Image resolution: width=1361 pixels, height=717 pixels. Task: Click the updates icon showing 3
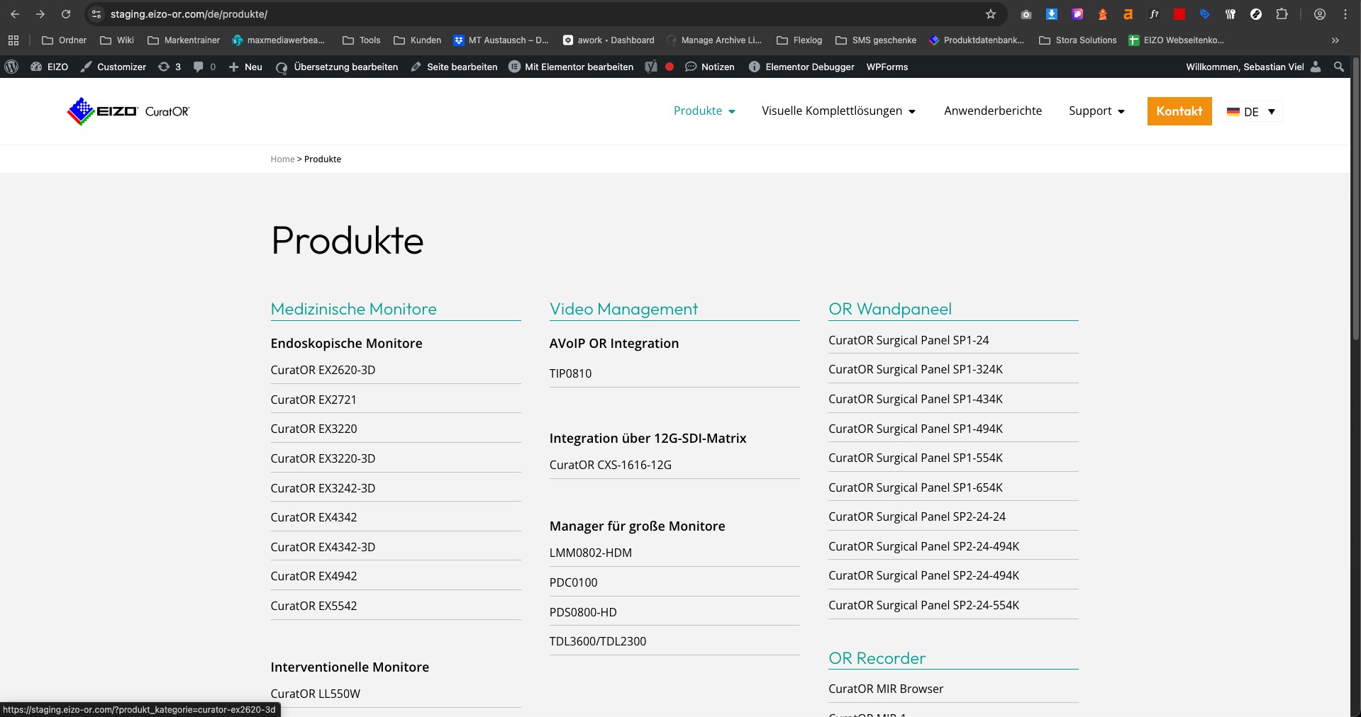[170, 67]
